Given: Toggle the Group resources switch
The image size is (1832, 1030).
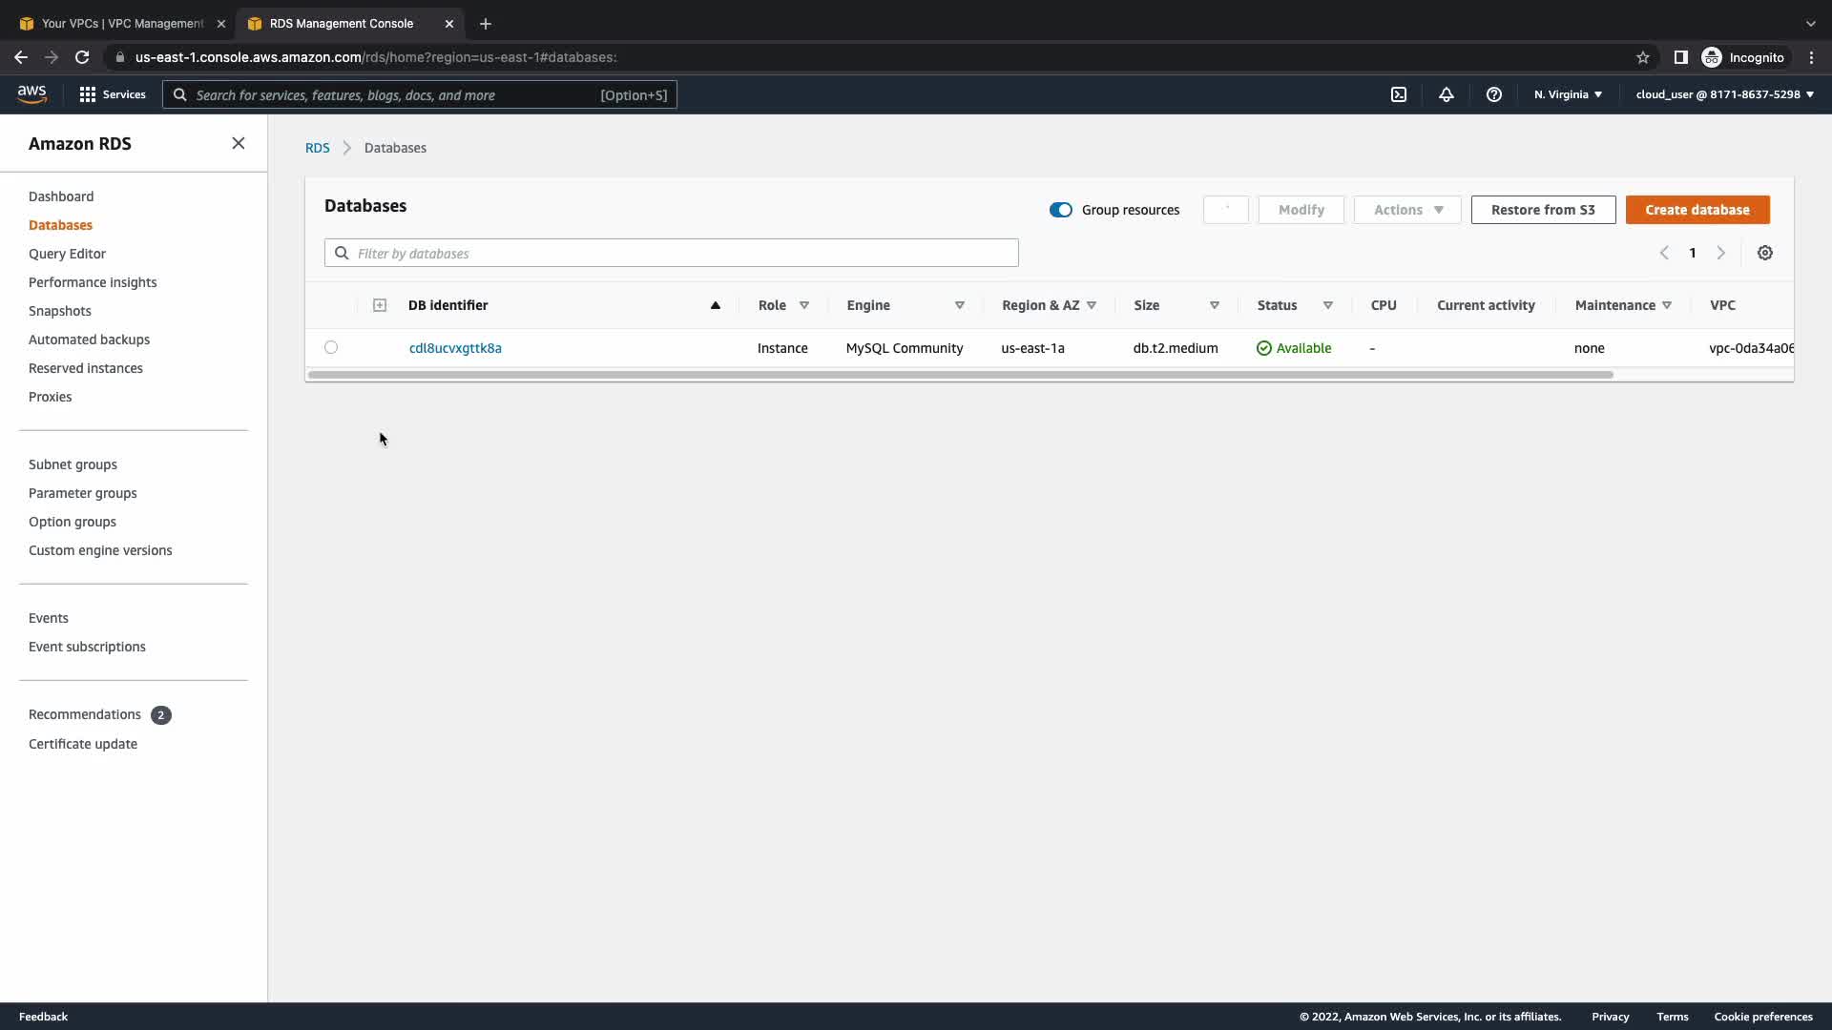Looking at the screenshot, I should [x=1060, y=210].
